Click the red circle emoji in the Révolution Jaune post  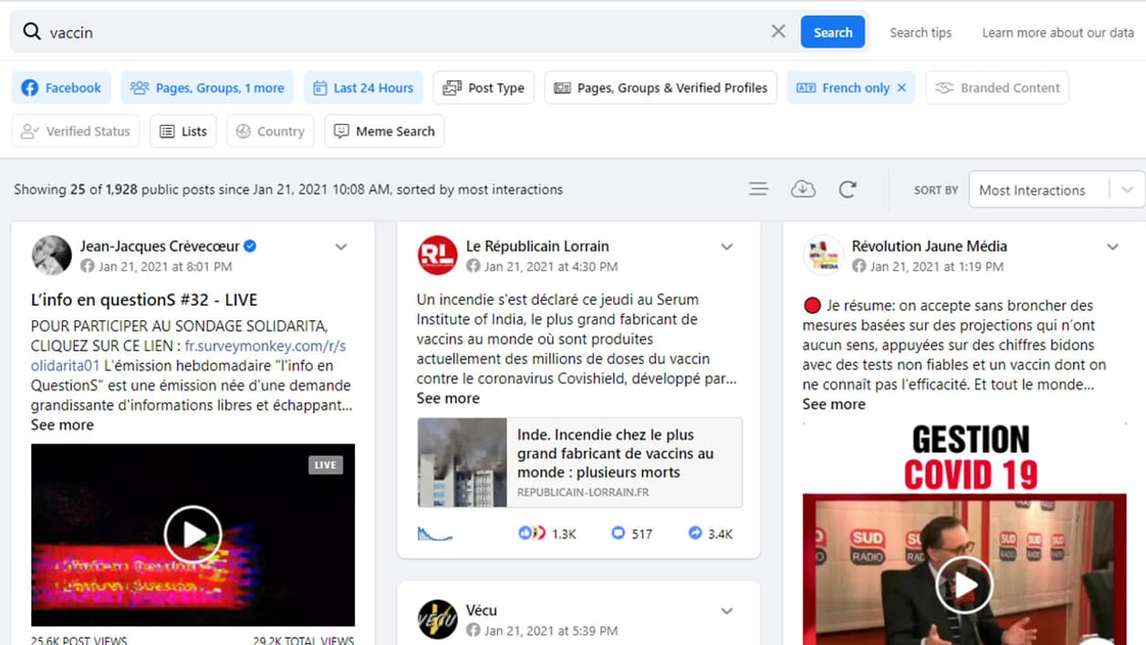812,306
